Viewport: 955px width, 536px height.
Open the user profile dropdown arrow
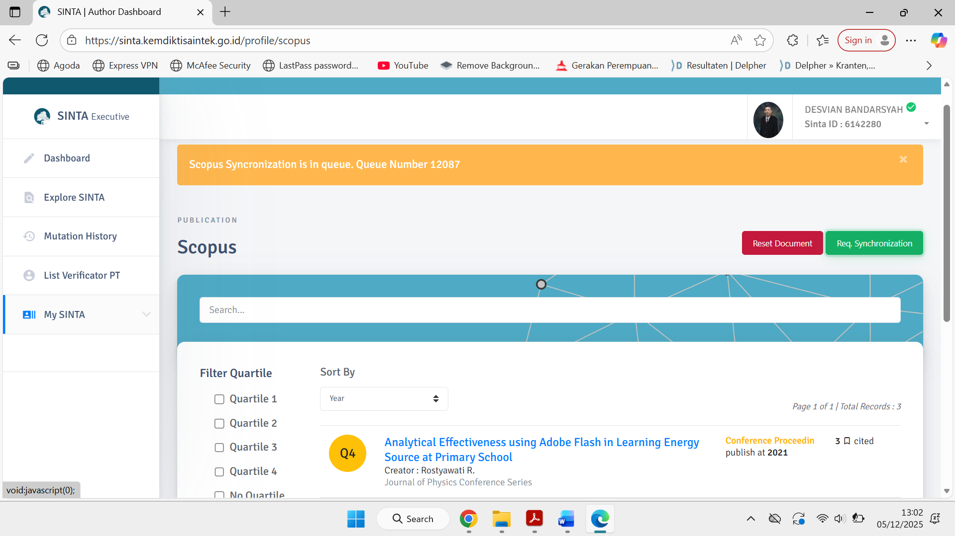click(926, 124)
